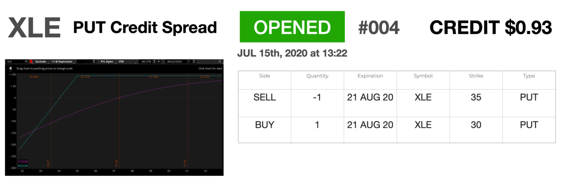Step the 08/22/2020 date arrows
Image resolution: width=563 pixels, height=190 pixels.
195,62
